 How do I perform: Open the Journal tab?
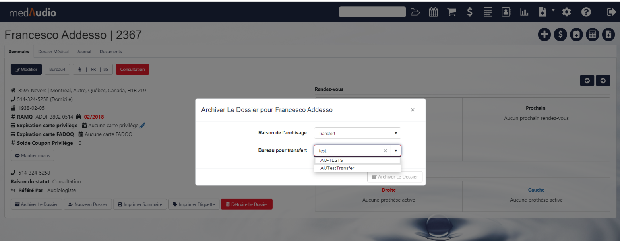pyautogui.click(x=84, y=52)
